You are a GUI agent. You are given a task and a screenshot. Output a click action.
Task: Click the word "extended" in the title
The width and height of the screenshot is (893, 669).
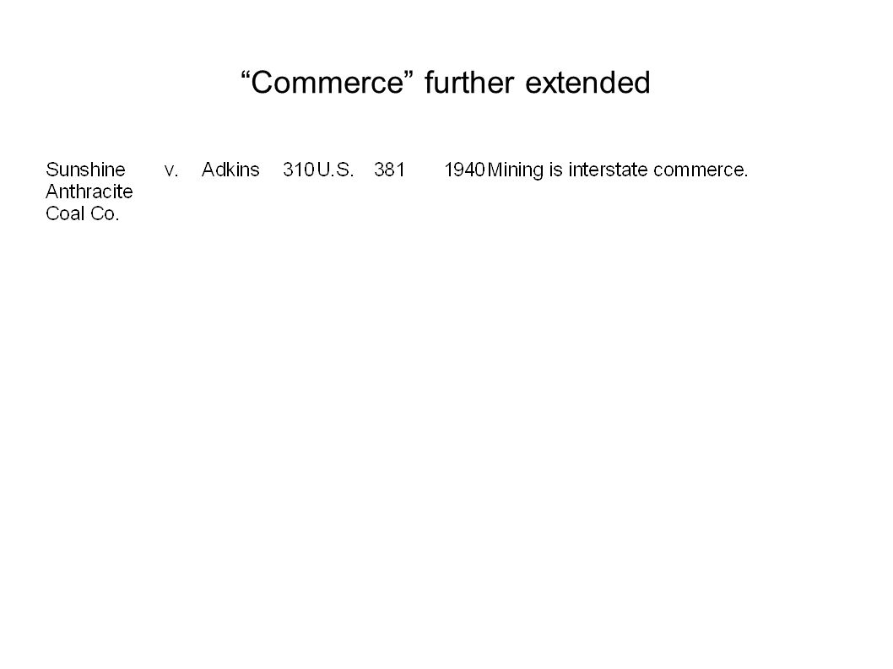point(587,83)
